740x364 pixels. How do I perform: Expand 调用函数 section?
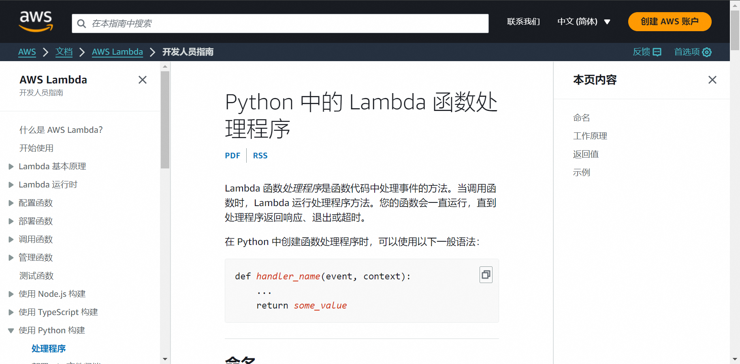tap(11, 239)
